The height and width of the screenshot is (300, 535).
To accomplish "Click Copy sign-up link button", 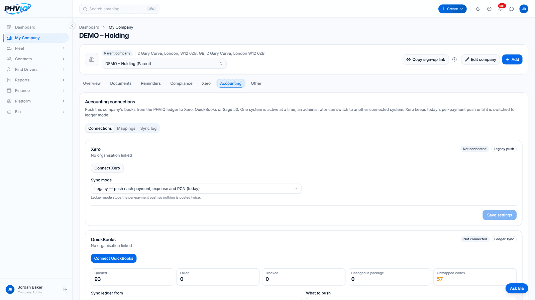I will [x=426, y=60].
